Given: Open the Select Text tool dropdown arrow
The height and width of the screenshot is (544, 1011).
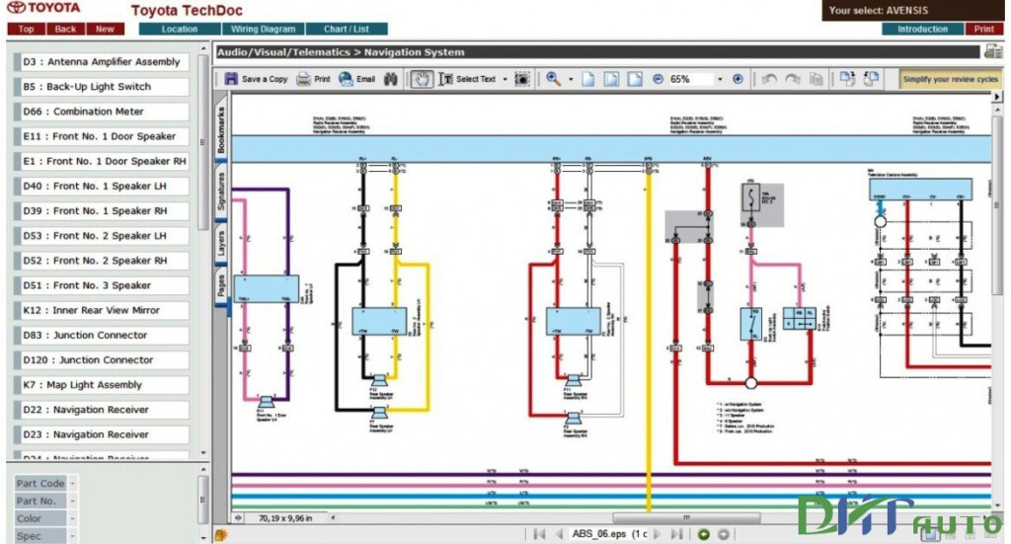Looking at the screenshot, I should click(x=505, y=79).
